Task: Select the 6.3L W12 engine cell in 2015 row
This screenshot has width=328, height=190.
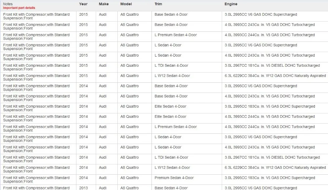Action: click(x=275, y=76)
